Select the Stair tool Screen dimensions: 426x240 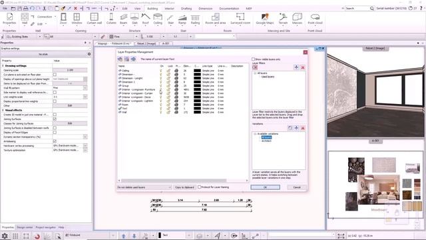(x=170, y=19)
